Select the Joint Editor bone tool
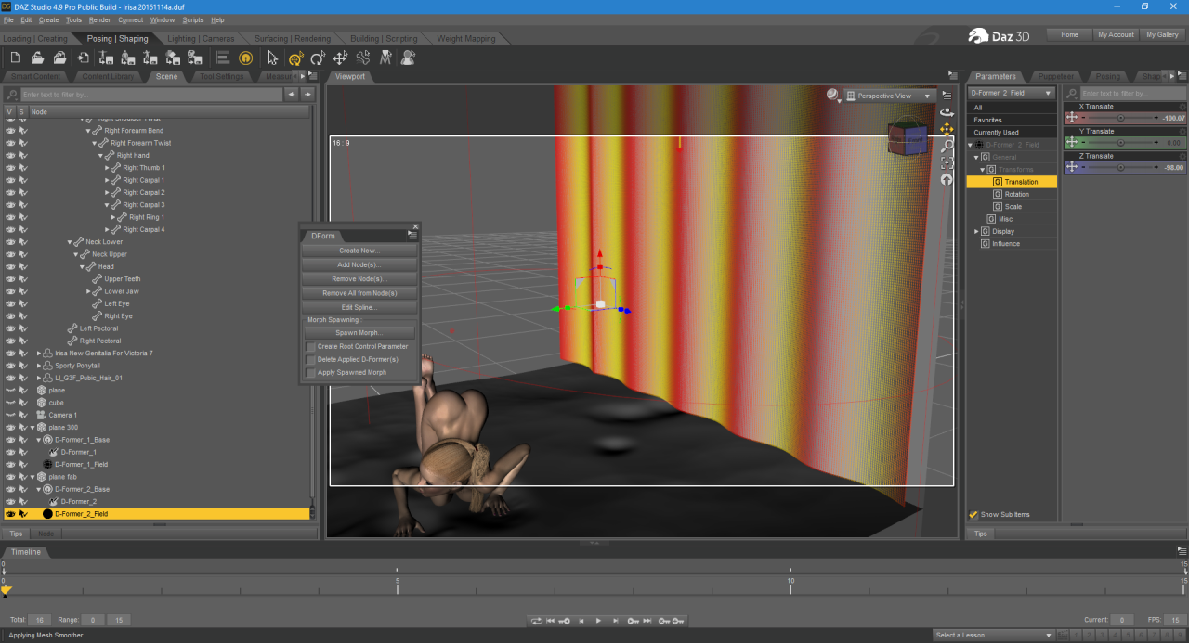The image size is (1189, 643). point(363,58)
